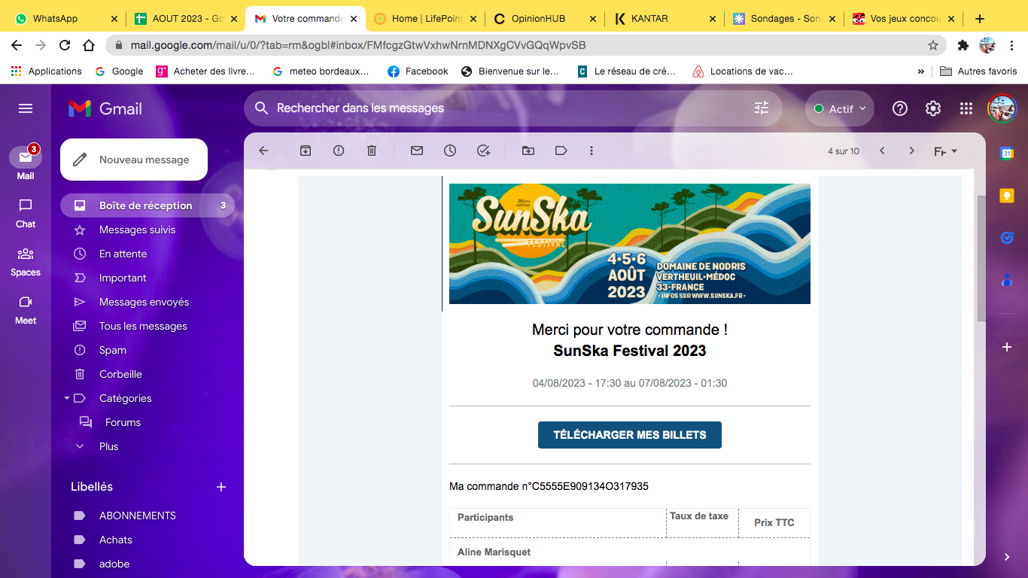The image size is (1028, 578).
Task: Open Gmail settings gear
Action: point(933,108)
